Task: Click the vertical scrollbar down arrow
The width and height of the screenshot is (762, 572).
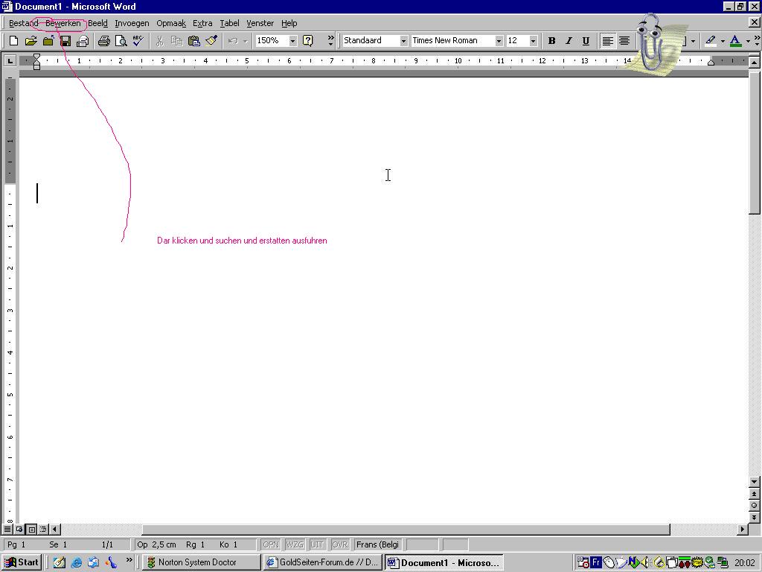Action: coord(754,482)
